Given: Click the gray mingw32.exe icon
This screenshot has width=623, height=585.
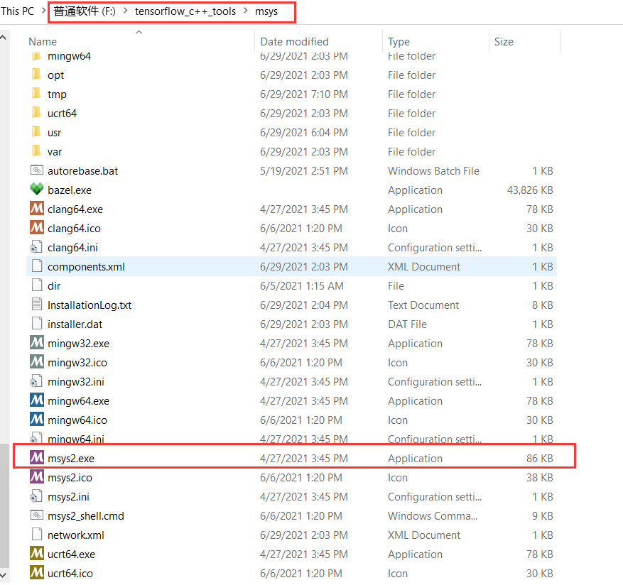Looking at the screenshot, I should point(36,343).
